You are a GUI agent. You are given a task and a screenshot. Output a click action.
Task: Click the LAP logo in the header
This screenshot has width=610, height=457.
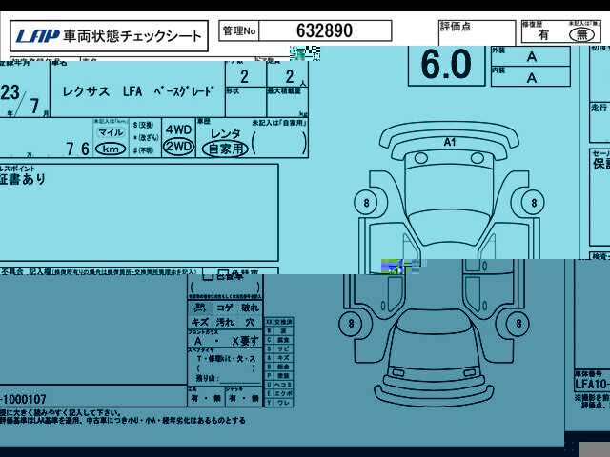point(38,36)
